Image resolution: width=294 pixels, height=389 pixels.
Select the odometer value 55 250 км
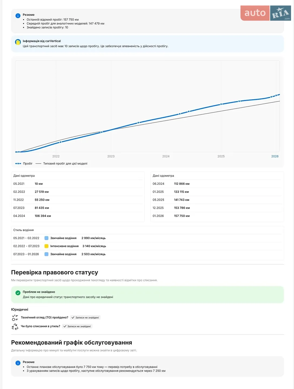tap(42, 200)
